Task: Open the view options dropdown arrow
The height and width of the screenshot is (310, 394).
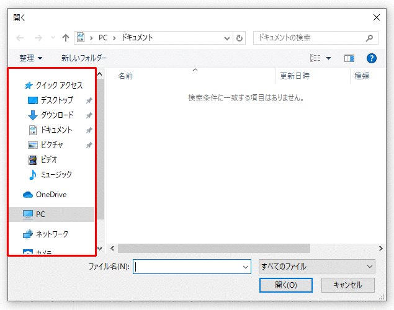Action: (328, 58)
